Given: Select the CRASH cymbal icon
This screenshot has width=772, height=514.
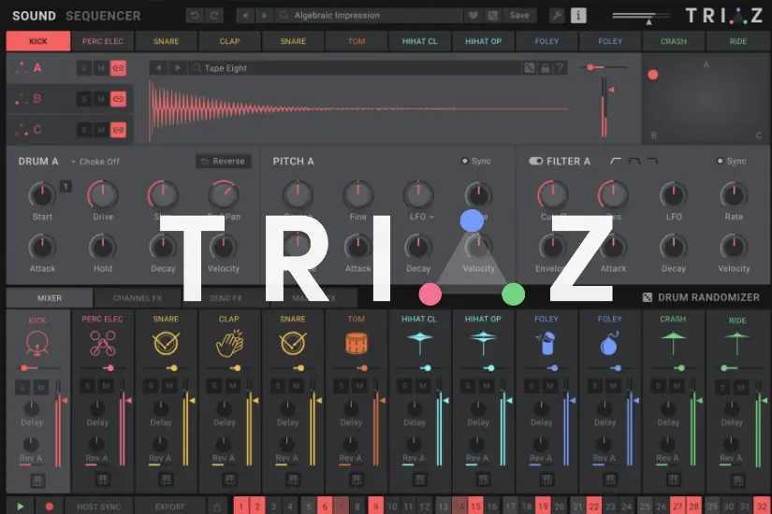Looking at the screenshot, I should (x=673, y=343).
